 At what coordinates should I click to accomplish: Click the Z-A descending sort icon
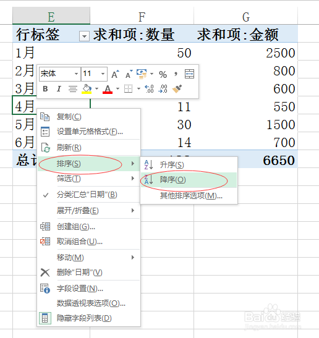[x=148, y=180]
